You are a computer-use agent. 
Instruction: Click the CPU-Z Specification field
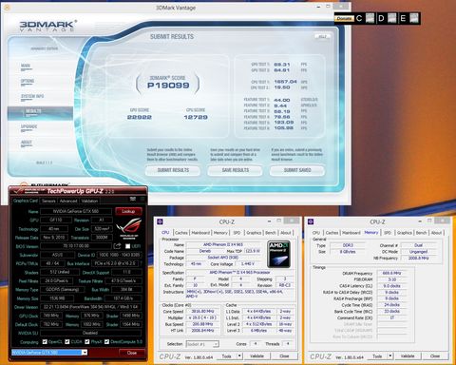[239, 272]
